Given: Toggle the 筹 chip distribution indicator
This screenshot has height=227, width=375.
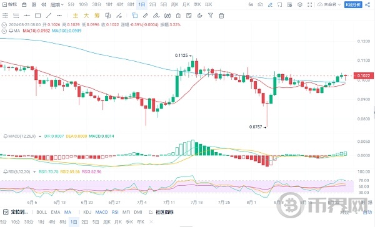Looking at the screenshot, I should (x=97, y=16).
